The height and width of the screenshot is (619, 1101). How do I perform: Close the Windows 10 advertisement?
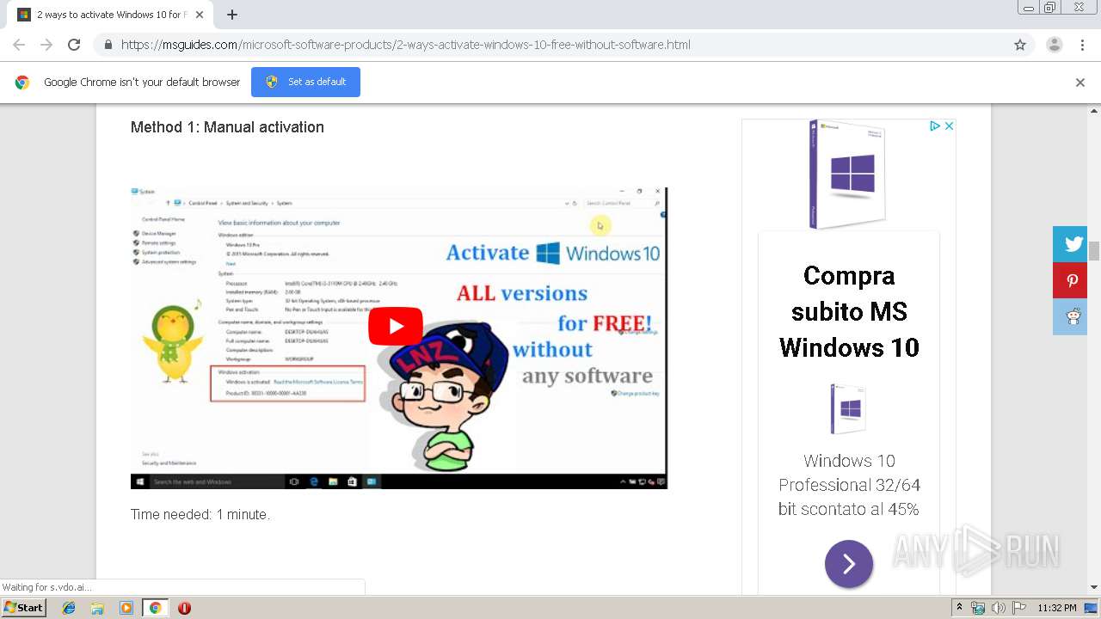(949, 126)
